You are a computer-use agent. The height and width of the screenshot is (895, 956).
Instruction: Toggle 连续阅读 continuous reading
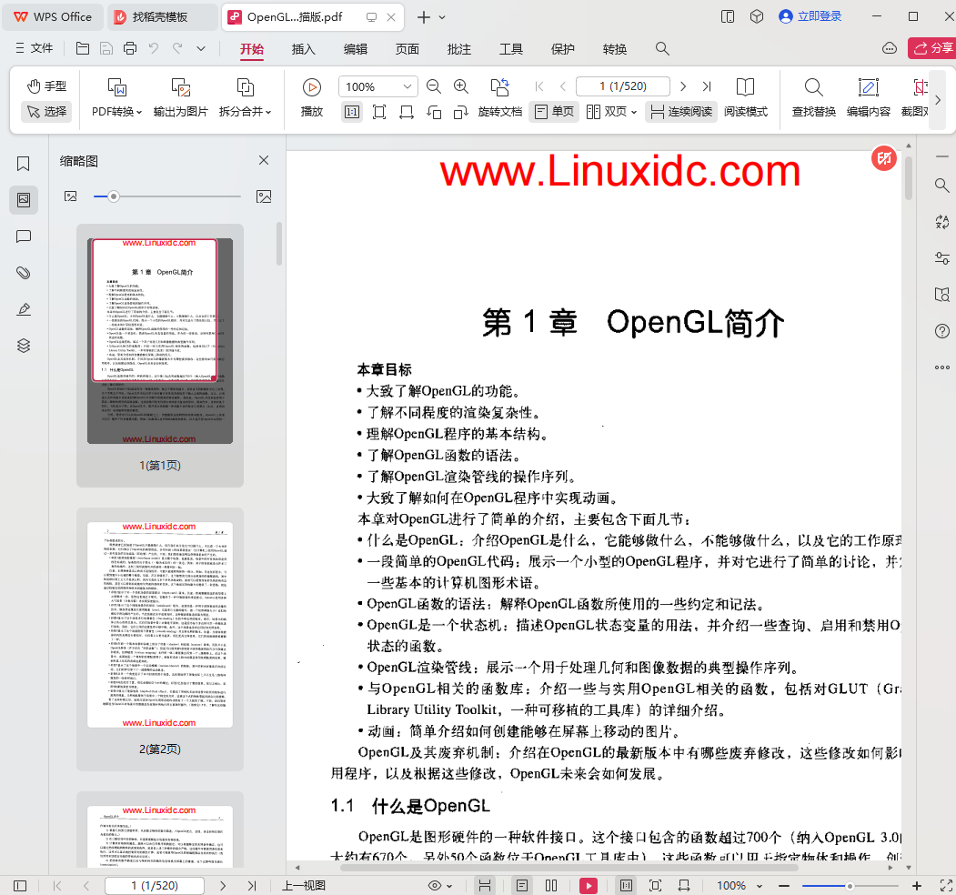(x=681, y=112)
